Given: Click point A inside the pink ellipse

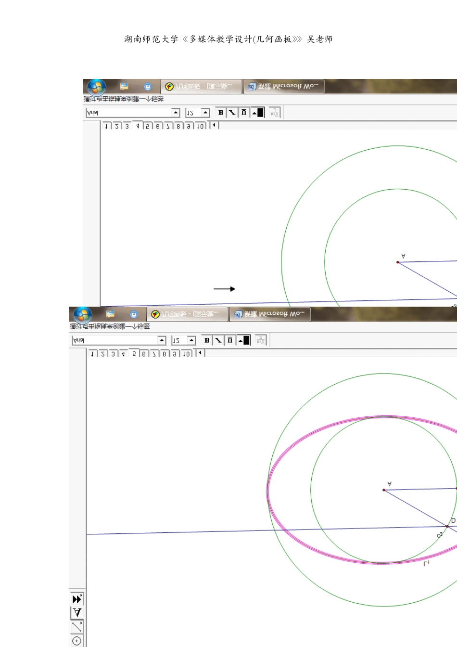Looking at the screenshot, I should click(x=384, y=490).
